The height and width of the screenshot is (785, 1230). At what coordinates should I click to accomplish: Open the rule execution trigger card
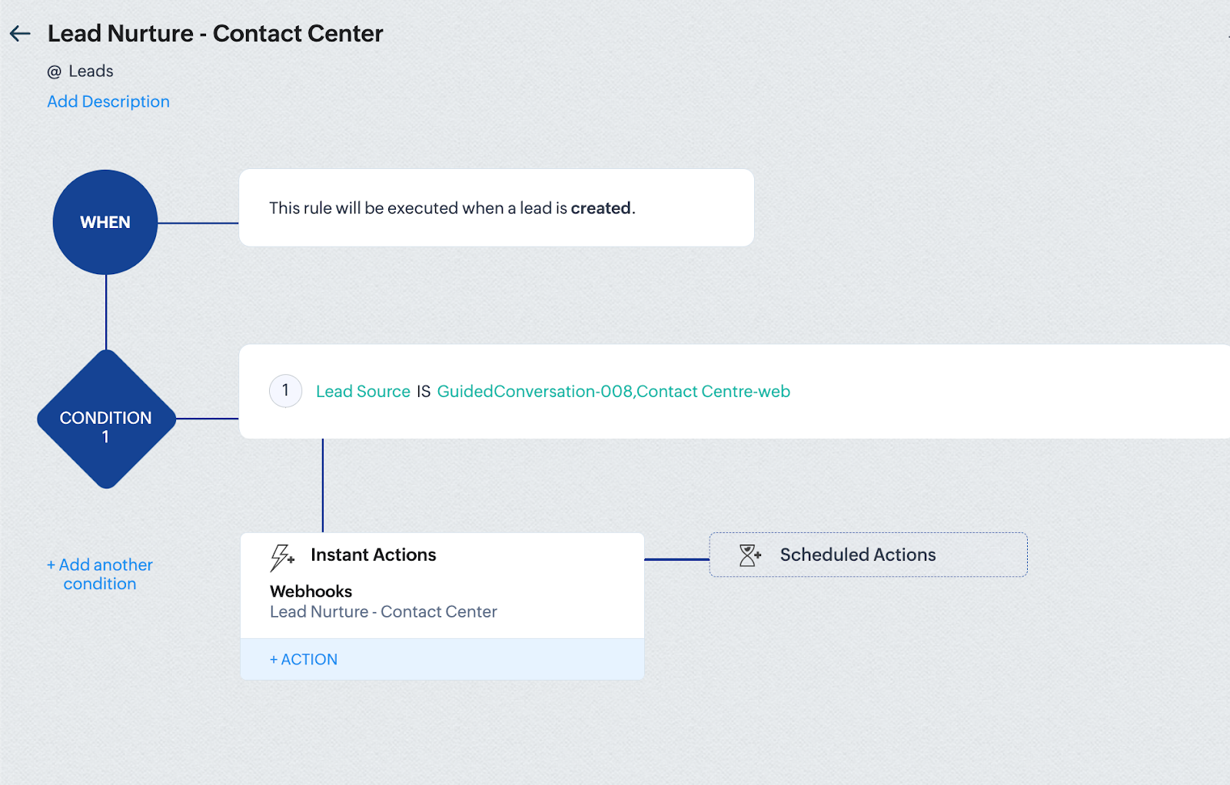click(497, 207)
